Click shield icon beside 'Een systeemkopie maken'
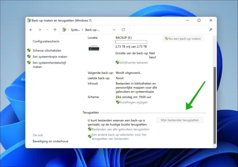 (29, 57)
